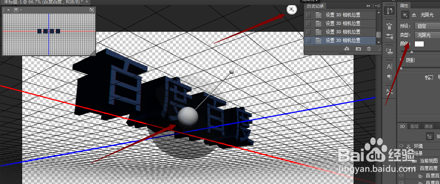The height and width of the screenshot is (184, 440).
Task: Click the infinite light widget on canvas
Action: point(292,10)
